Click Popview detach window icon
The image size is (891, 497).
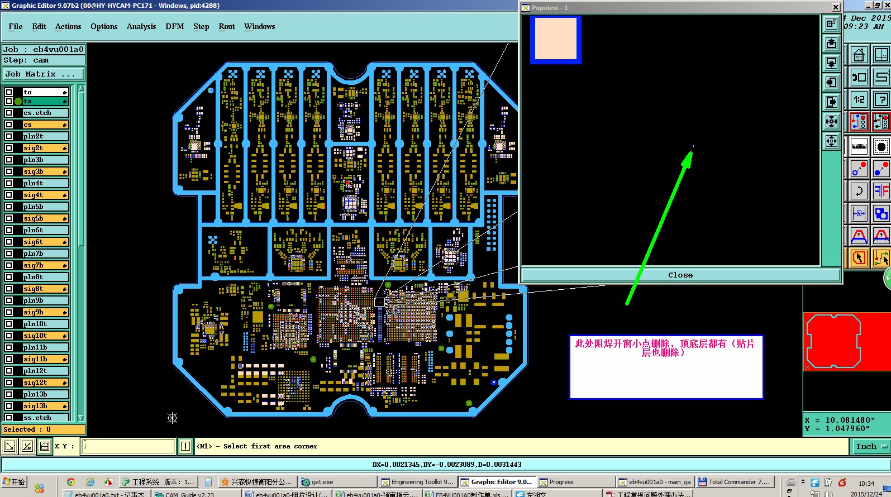pos(831,23)
